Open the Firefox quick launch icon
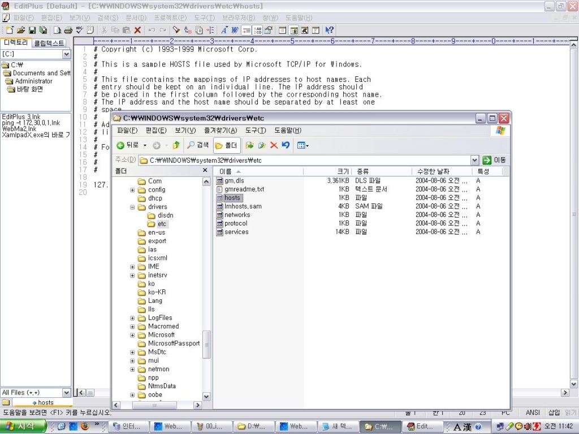Image resolution: width=579 pixels, height=434 pixels. pos(85,426)
